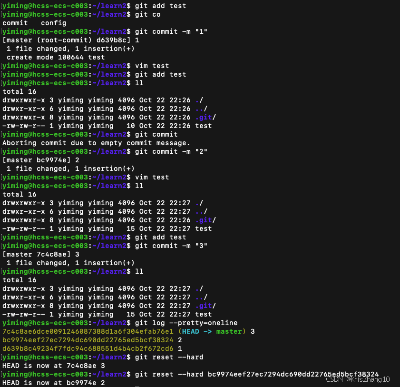Image resolution: width=400 pixels, height=387 pixels.
Task: Click 'HEAD is now at bc9974e 2'
Action: tap(54, 383)
